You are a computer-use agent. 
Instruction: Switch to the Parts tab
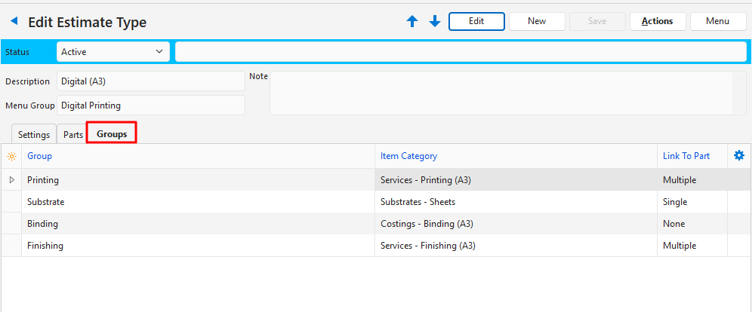[x=73, y=135]
